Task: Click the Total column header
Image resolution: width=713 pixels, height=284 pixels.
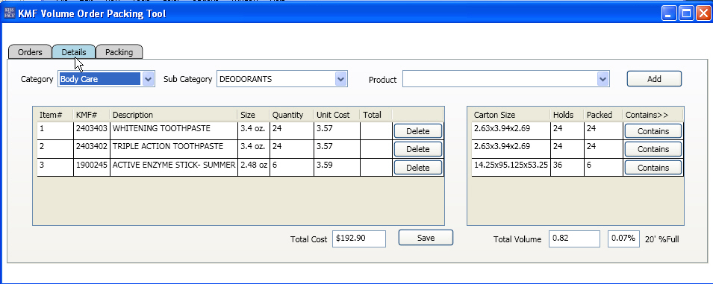Action: click(376, 115)
